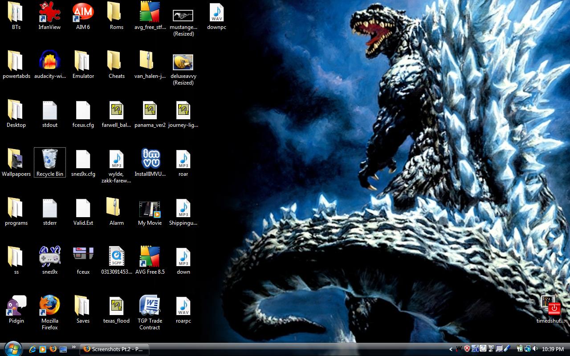This screenshot has height=356, width=570.
Task: Click the AVG Free 8.5 shortcut
Action: tap(150, 257)
